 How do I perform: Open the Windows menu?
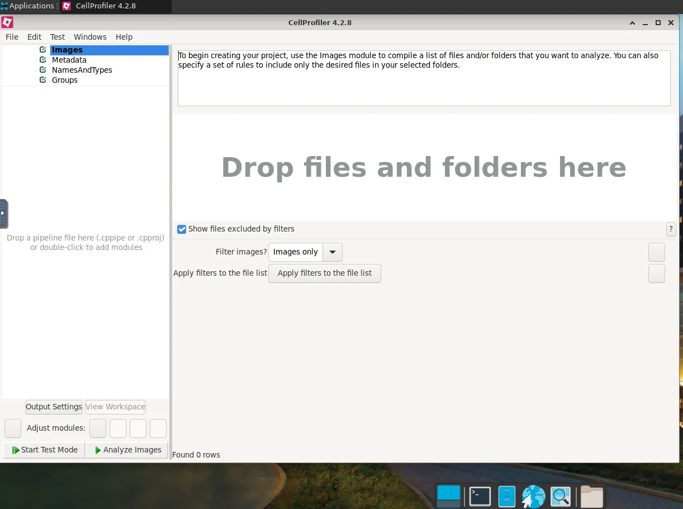90,37
